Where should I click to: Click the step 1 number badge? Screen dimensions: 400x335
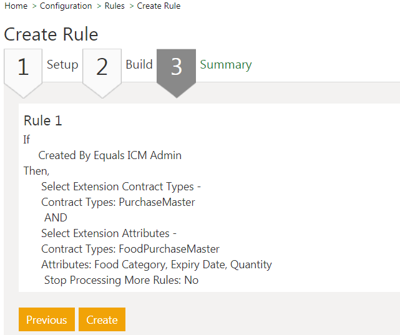click(x=23, y=67)
